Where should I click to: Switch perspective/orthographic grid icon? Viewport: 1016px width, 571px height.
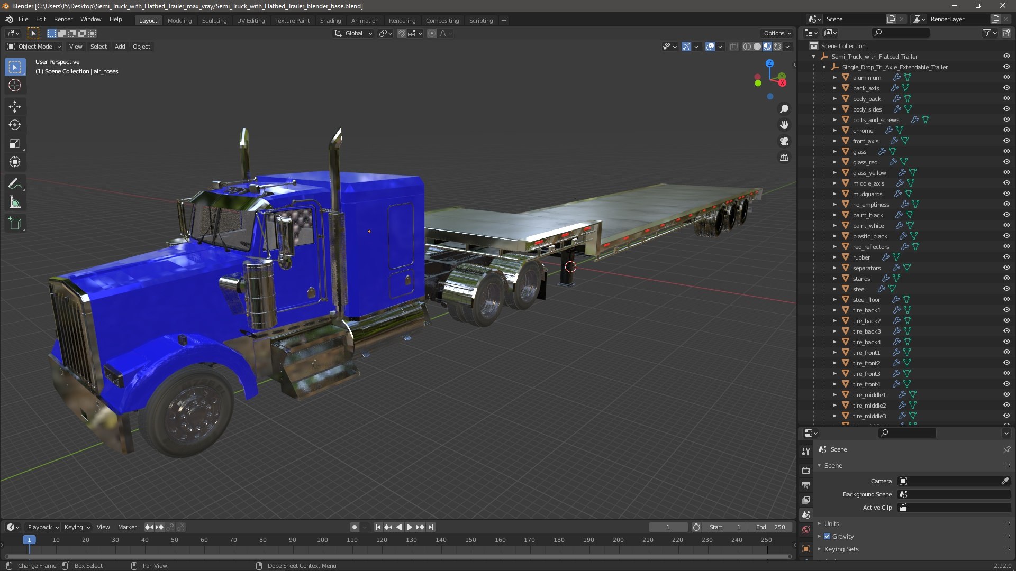pyautogui.click(x=784, y=158)
